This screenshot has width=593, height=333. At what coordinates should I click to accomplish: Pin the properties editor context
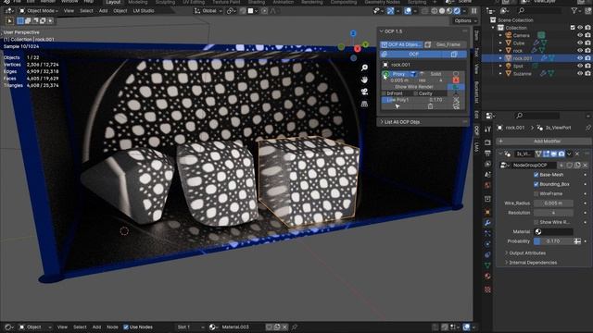[588, 128]
